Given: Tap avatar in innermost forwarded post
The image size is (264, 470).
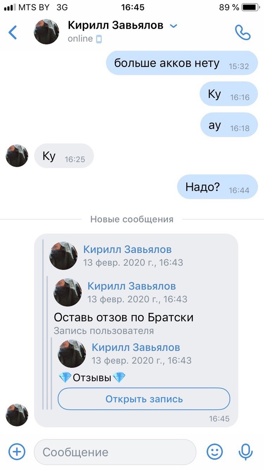Looking at the screenshot, I should (72, 354).
